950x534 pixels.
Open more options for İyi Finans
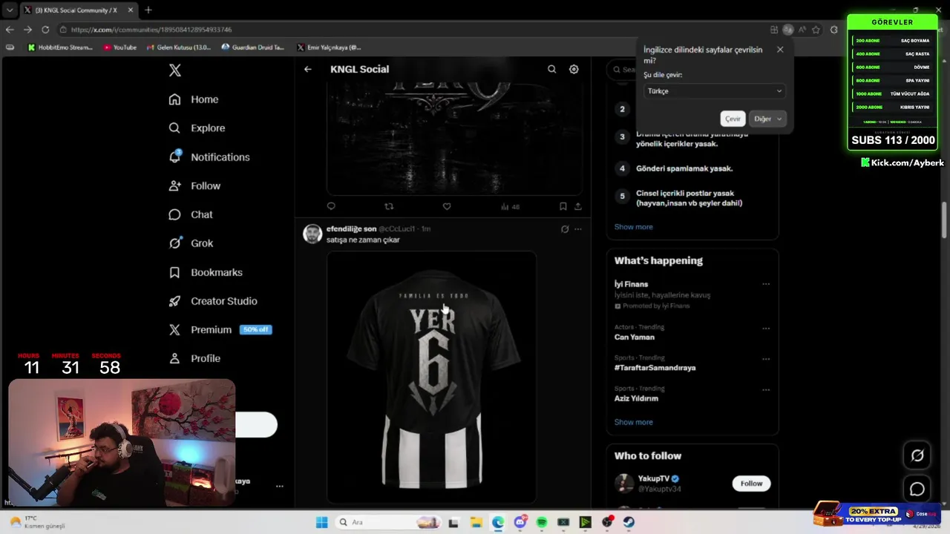[766, 284]
